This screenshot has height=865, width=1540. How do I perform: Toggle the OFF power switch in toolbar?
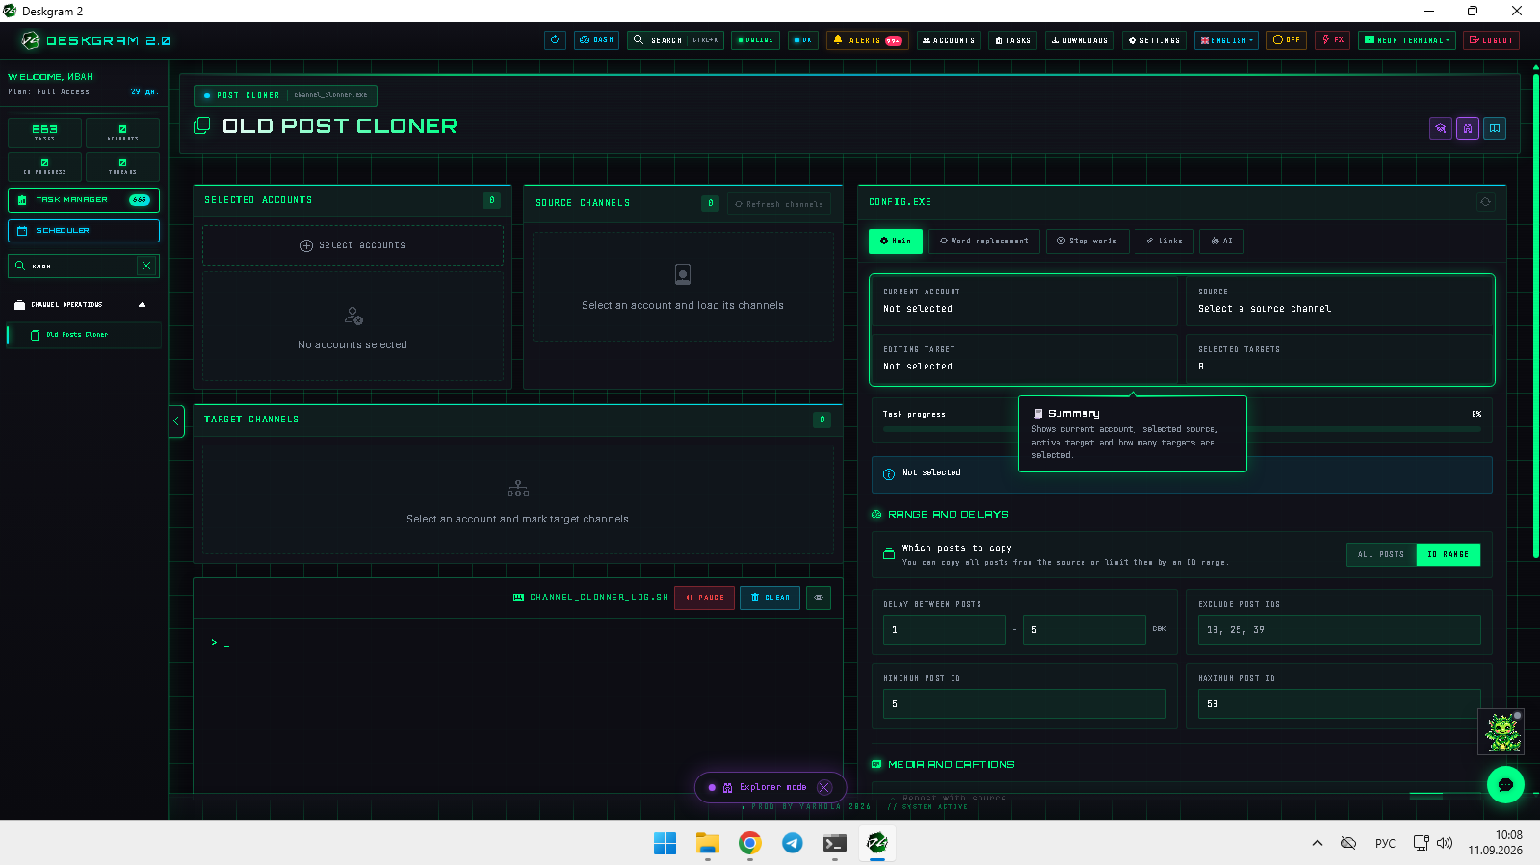[1286, 40]
